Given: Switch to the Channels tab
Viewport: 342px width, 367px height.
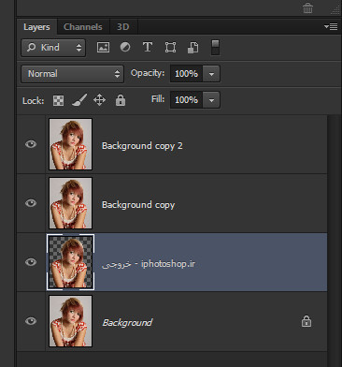Looking at the screenshot, I should [x=83, y=27].
